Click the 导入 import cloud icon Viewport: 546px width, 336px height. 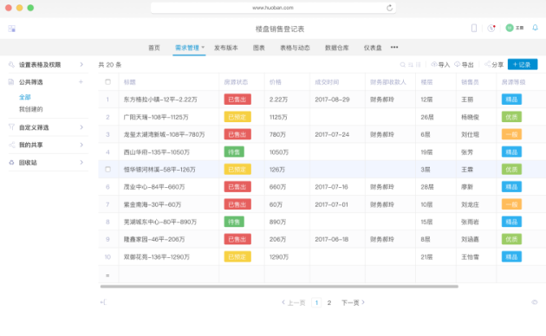point(434,64)
